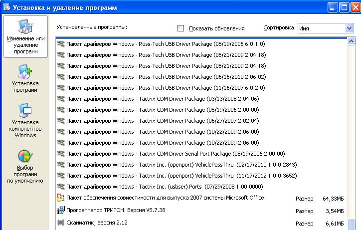
Task: Open Установка программ section icon
Action: pos(25,72)
